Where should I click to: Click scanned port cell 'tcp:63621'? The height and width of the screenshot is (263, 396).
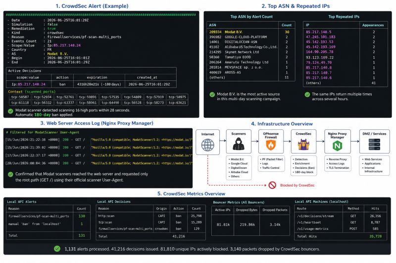177,103
